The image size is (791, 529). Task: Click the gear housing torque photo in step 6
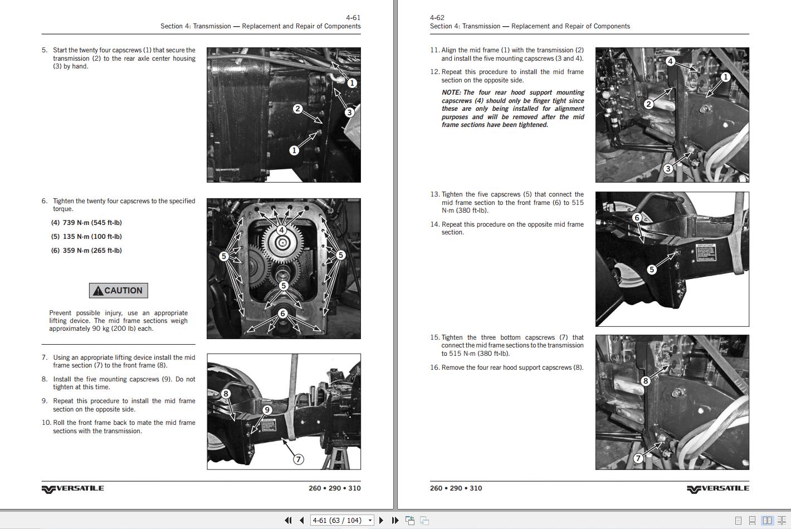point(284,268)
